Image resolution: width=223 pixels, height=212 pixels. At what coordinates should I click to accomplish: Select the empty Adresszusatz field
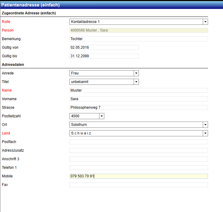[x=139, y=150]
